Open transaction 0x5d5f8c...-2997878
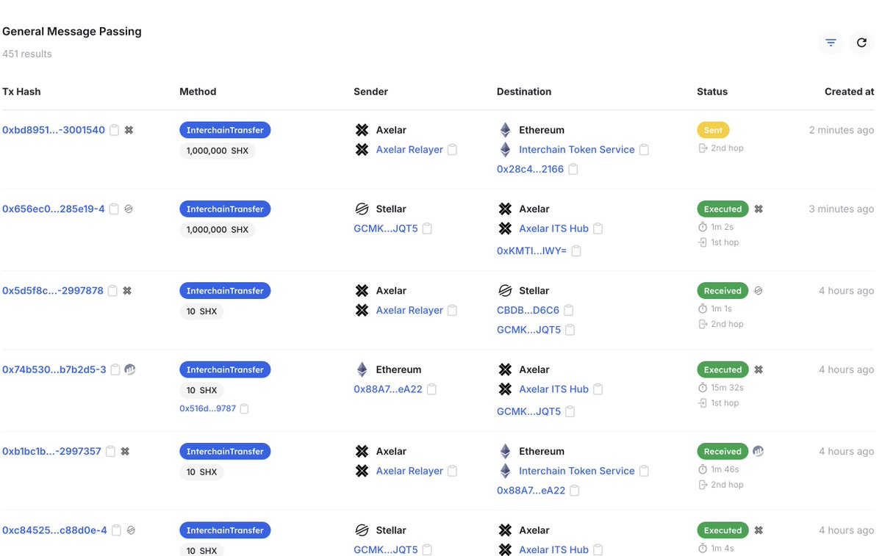 [x=53, y=291]
